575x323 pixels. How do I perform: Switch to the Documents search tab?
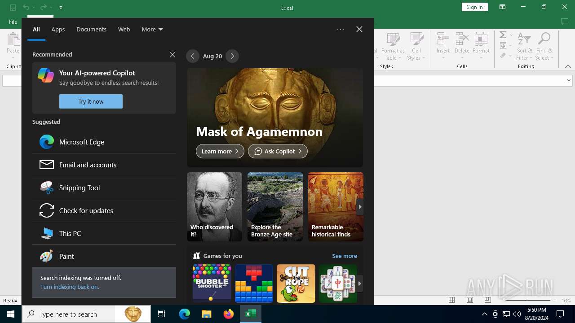pyautogui.click(x=91, y=29)
